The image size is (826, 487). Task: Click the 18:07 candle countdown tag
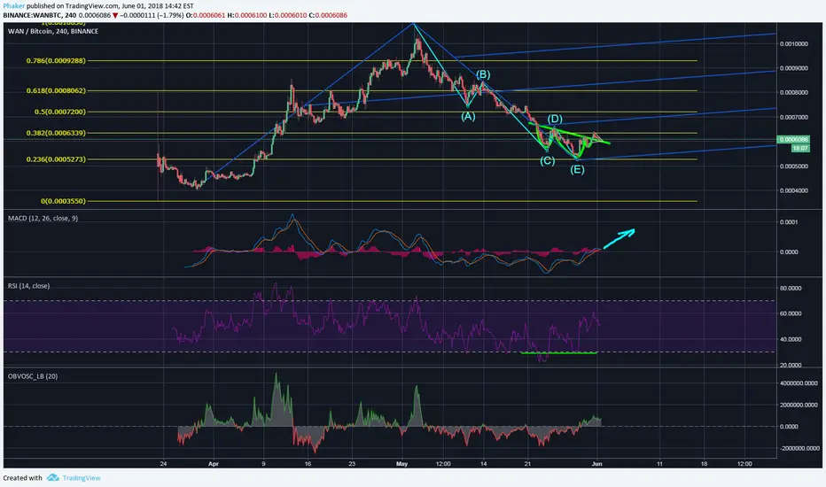[x=800, y=149]
